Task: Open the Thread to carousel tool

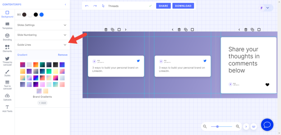Action: pos(7,61)
